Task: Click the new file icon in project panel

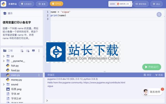Action: [x=22, y=51]
